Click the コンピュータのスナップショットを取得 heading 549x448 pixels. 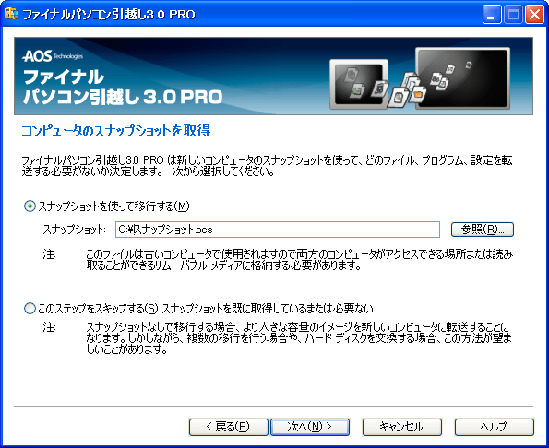(x=116, y=131)
